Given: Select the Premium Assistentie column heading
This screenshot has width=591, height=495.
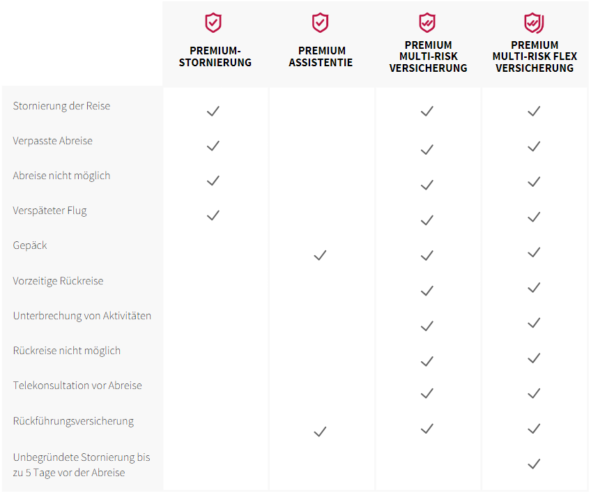Looking at the screenshot, I should (x=321, y=56).
